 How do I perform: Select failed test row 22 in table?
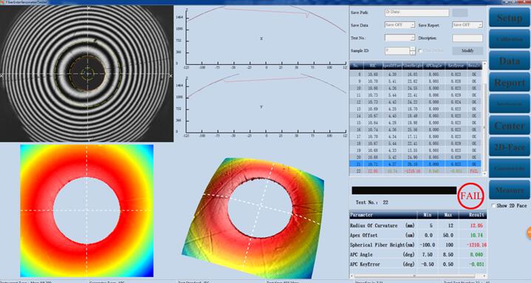[415, 172]
